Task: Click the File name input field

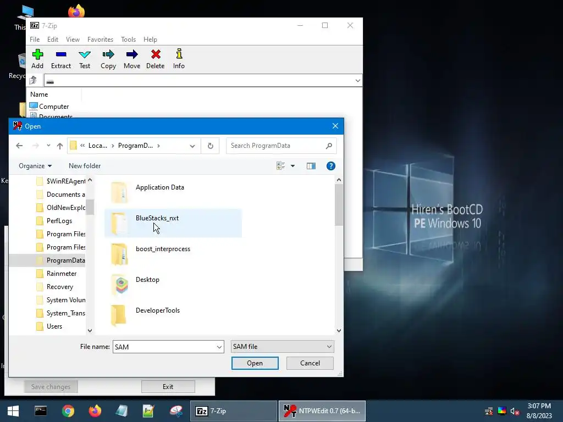Action: pos(164,347)
